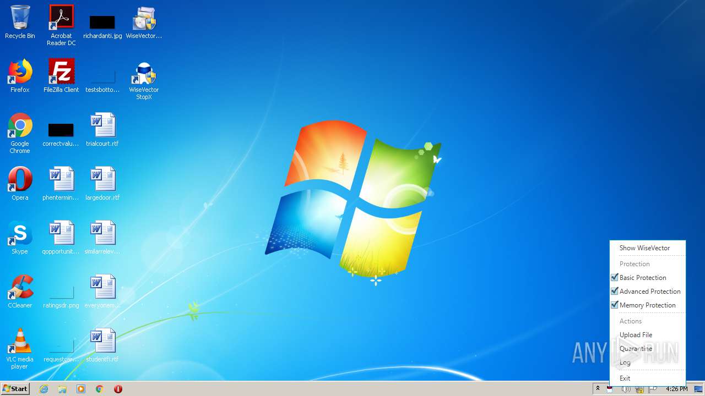
Task: Click the 4:26 PM clock
Action: click(676, 389)
